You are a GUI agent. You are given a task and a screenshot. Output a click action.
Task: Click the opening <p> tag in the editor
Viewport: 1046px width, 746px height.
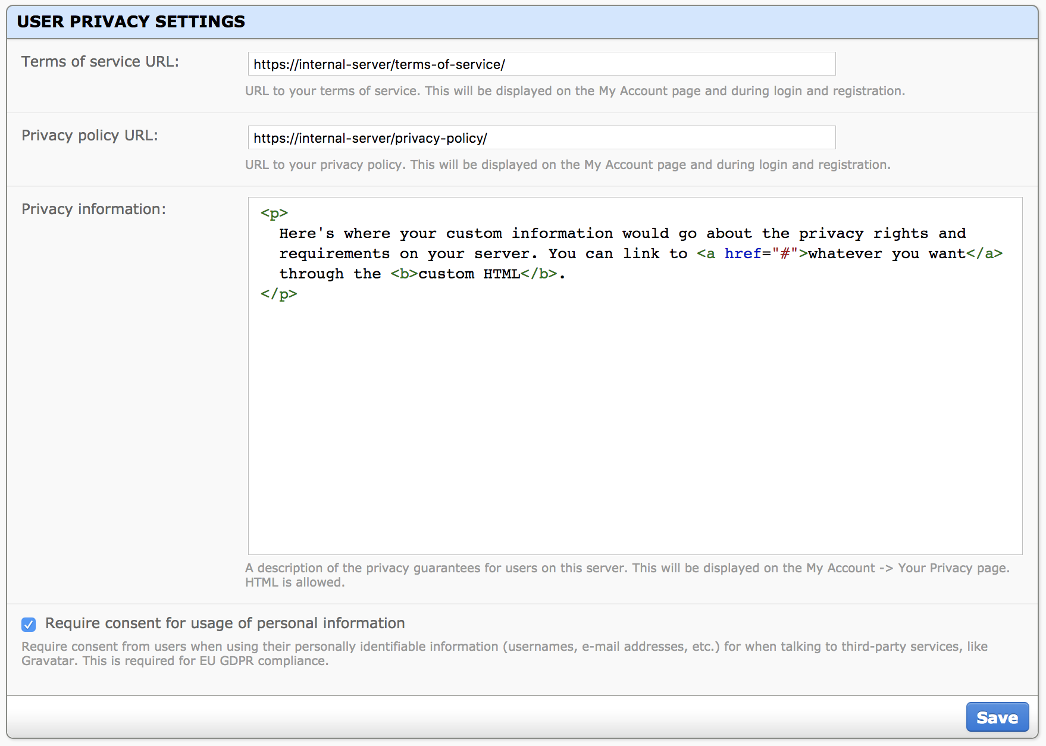click(274, 213)
